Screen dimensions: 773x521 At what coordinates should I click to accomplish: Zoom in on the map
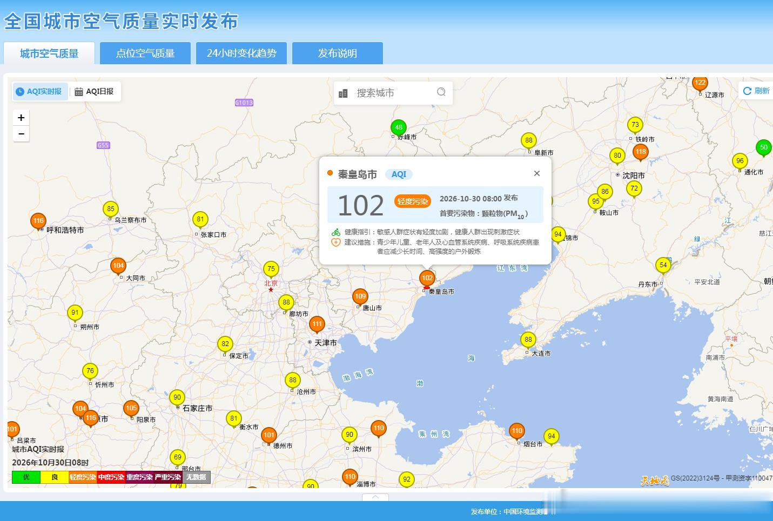pos(21,118)
